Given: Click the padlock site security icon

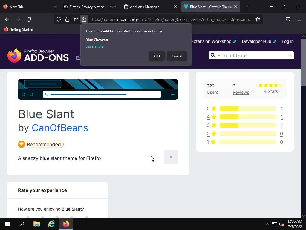Looking at the screenshot, I should pyautogui.click(x=67, y=19).
